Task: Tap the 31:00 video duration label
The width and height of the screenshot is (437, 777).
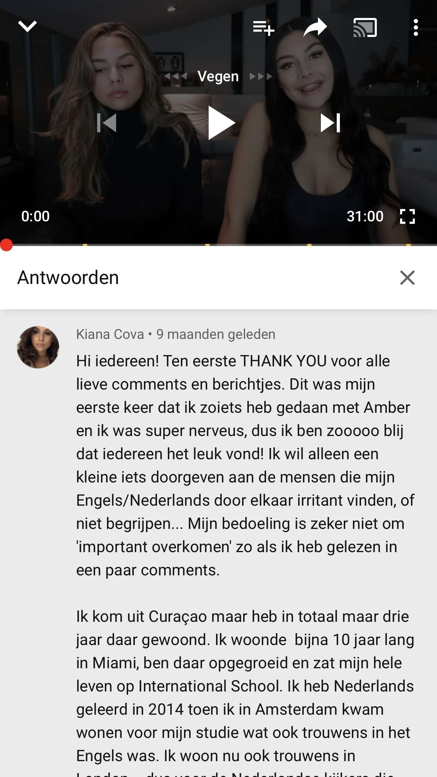Action: [x=365, y=216]
